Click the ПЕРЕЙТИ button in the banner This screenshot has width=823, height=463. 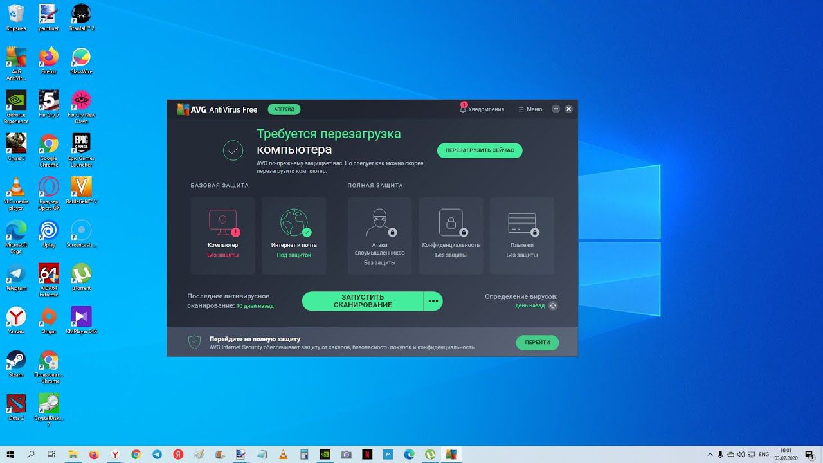click(x=538, y=342)
